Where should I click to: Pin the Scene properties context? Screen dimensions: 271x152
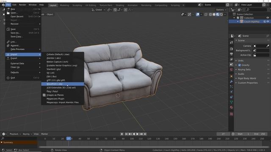(x=268, y=36)
